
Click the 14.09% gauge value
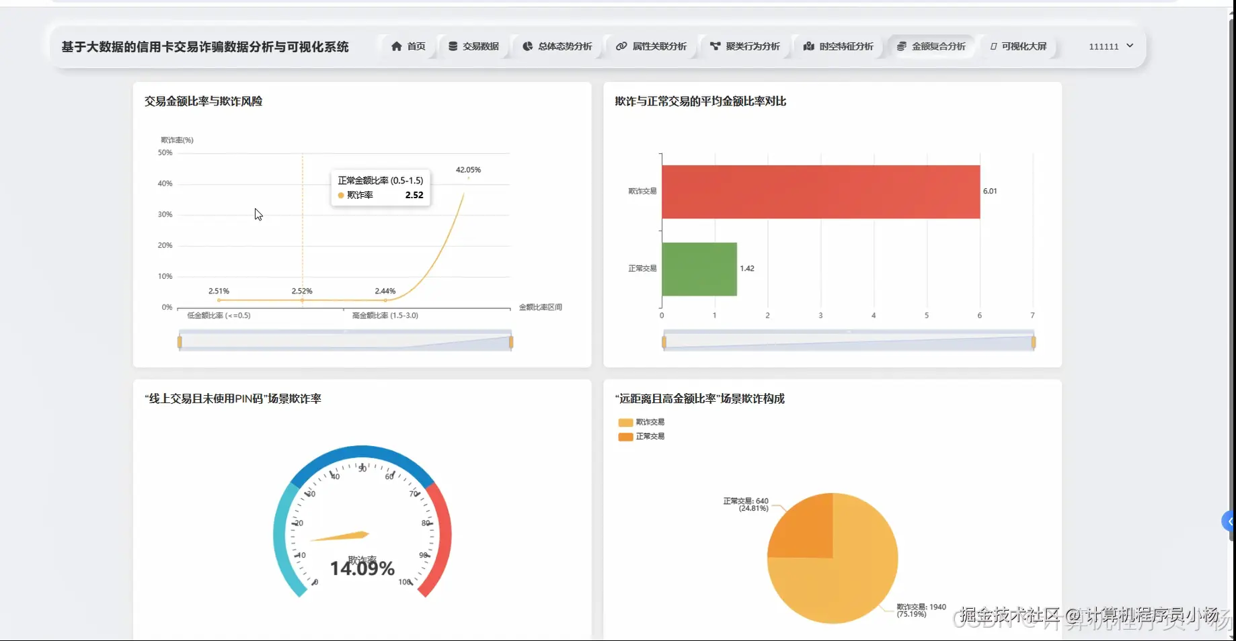362,568
